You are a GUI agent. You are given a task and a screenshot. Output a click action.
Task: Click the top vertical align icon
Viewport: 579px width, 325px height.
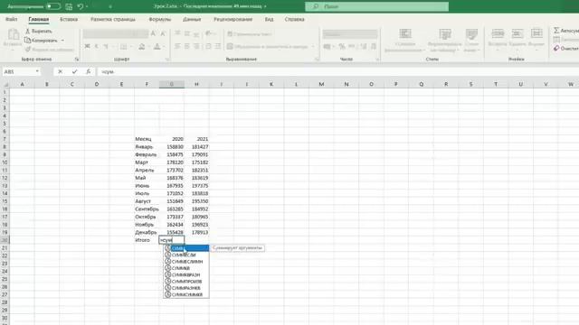pos(177,33)
